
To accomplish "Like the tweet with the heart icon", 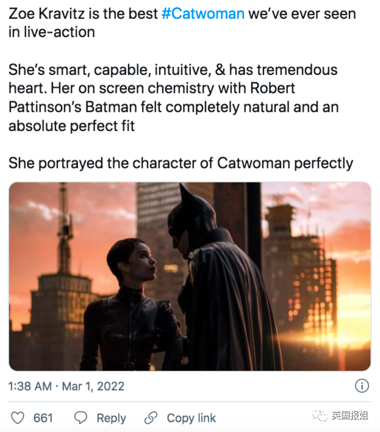I will click(x=18, y=418).
